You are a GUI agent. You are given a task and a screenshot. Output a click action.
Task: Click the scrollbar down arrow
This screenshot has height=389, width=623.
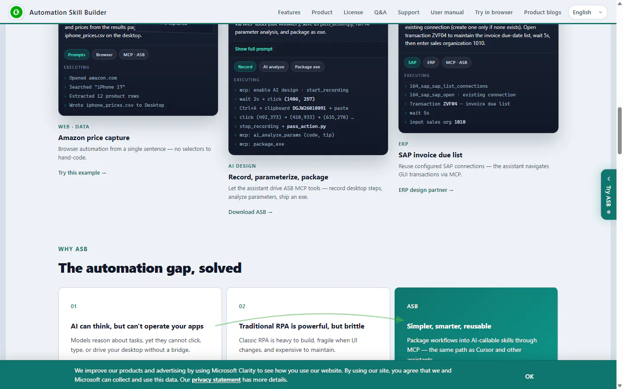coord(620,386)
